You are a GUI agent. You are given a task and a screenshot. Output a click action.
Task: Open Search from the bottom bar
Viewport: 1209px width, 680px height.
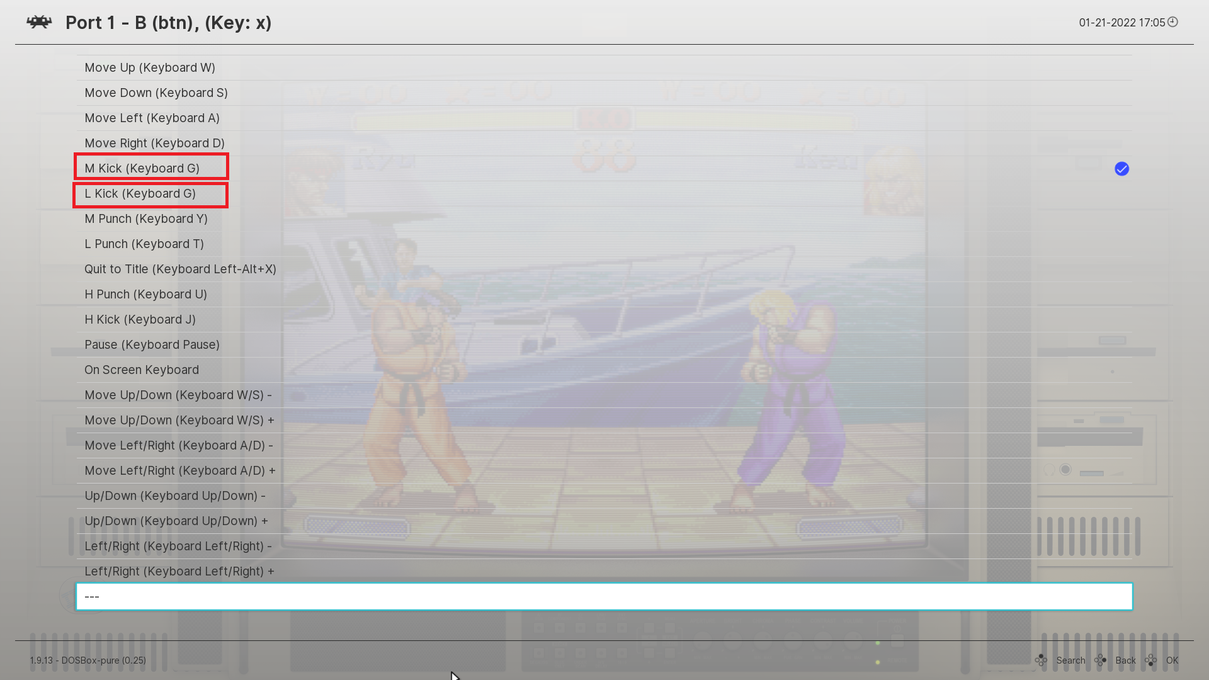point(1071,660)
